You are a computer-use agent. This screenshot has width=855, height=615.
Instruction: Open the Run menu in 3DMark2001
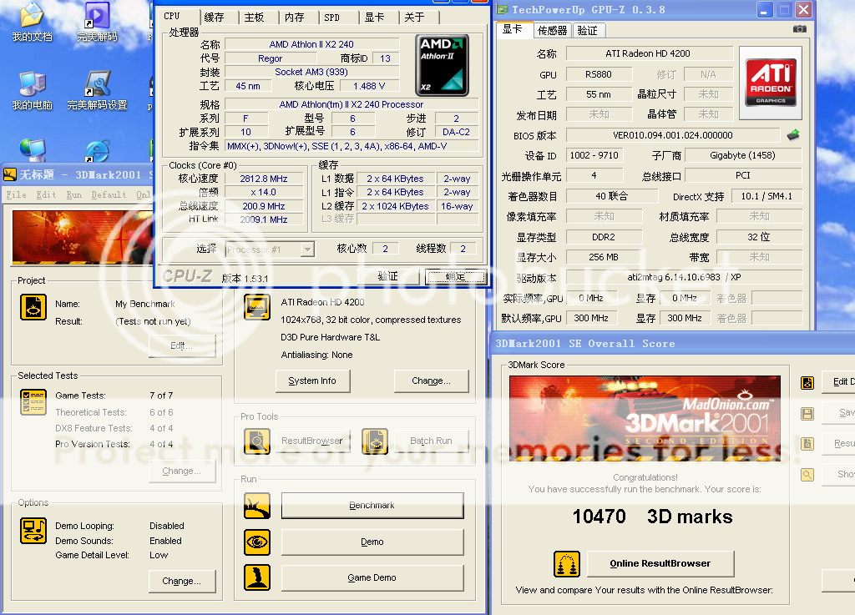74,194
